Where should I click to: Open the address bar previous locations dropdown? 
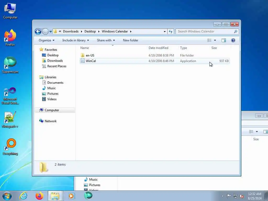pyautogui.click(x=165, y=32)
